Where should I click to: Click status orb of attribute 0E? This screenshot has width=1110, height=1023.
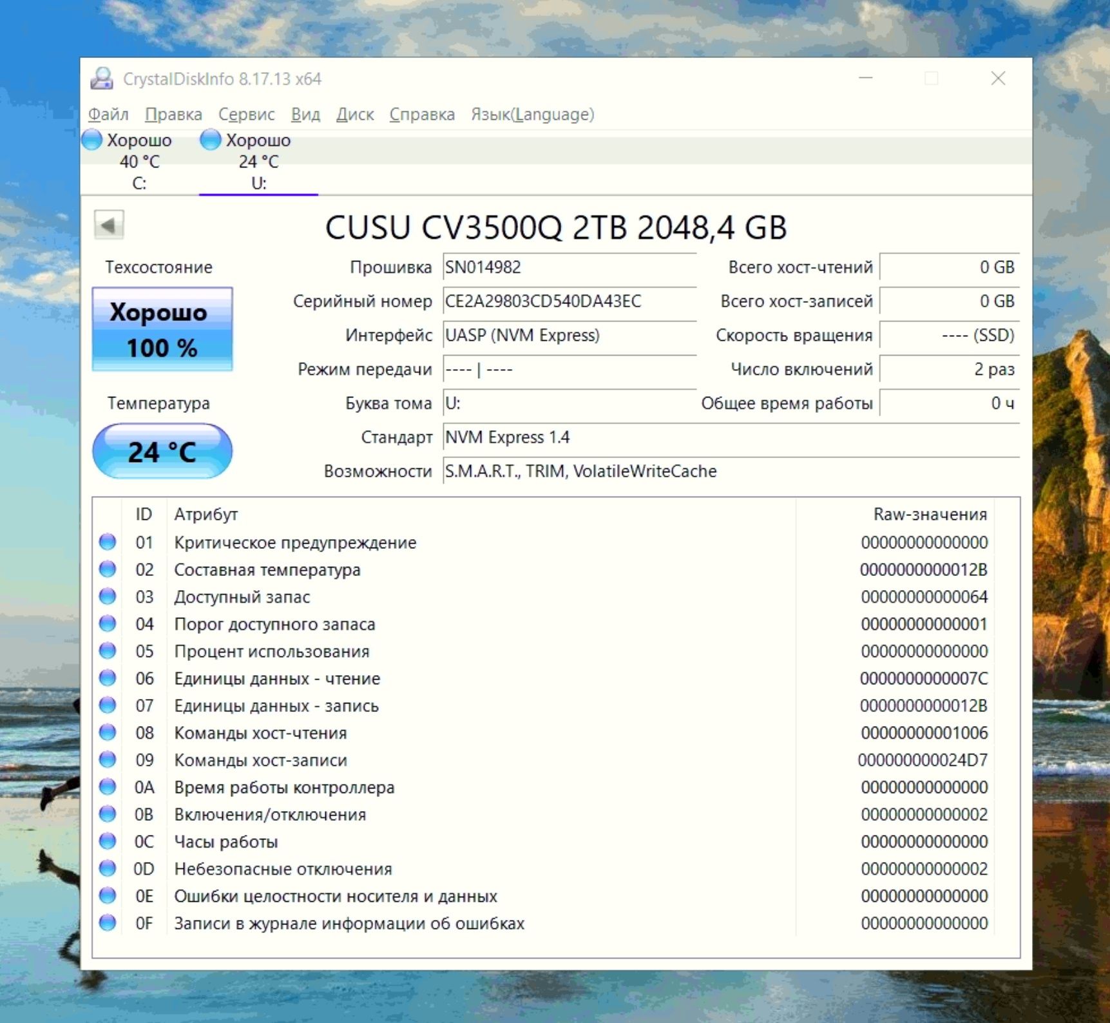pos(108,895)
